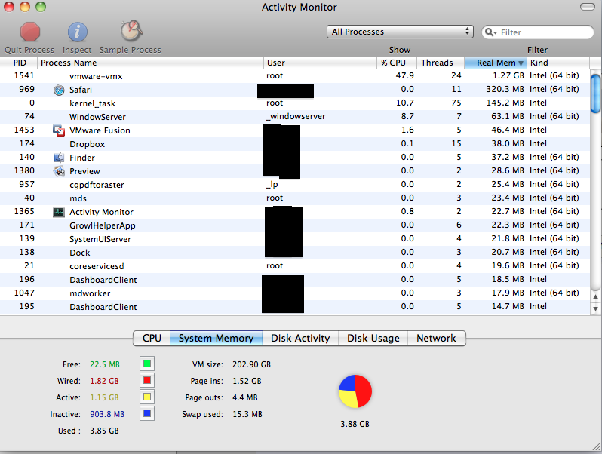Click the Quit Process stop sign icon
The image size is (602, 454).
pyautogui.click(x=30, y=32)
